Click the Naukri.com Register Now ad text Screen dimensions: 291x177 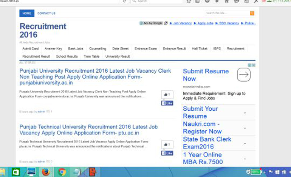pyautogui.click(x=202, y=128)
